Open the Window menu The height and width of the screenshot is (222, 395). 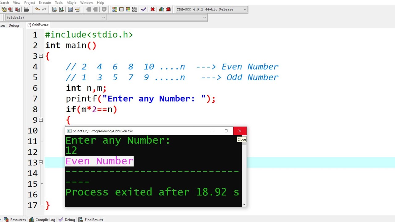[86, 2]
